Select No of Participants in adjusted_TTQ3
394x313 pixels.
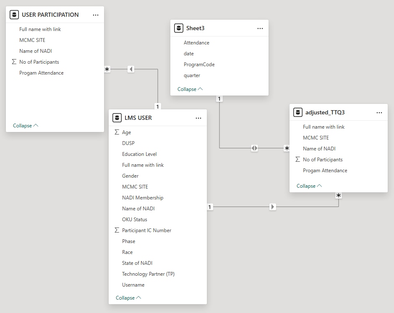click(x=323, y=160)
